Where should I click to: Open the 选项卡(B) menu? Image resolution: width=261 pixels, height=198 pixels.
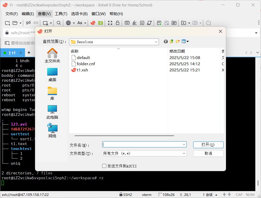(79, 14)
